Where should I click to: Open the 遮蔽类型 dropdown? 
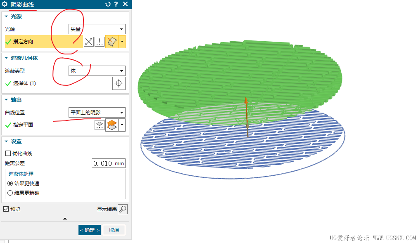pos(97,71)
